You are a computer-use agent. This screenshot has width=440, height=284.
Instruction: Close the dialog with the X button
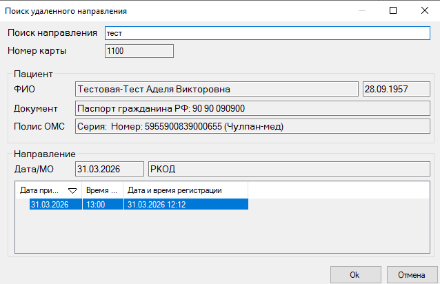click(x=423, y=11)
